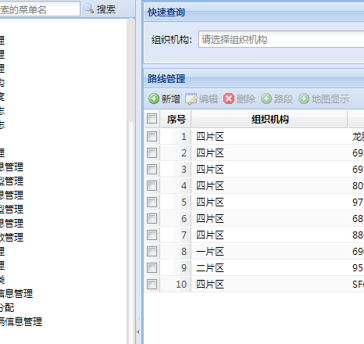Click the 地图显示 toolbar button text
Screen dimensions: 364x344
point(330,99)
